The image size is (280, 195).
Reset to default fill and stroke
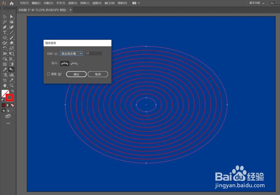pos(3,100)
